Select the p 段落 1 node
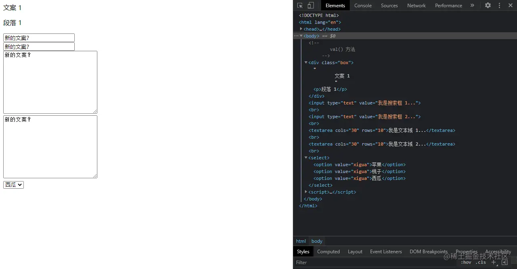This screenshot has width=517, height=269. click(330, 89)
